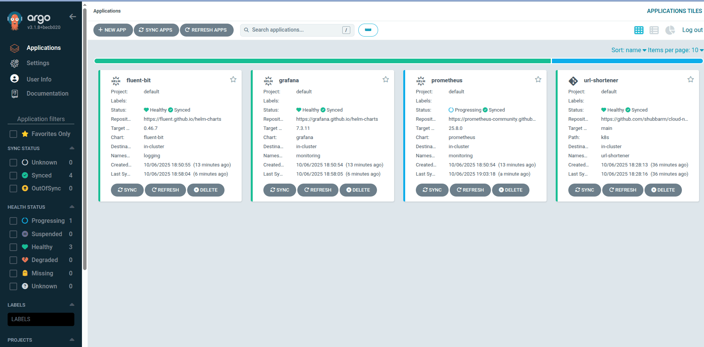
Task: Open Settings in the sidebar
Action: (x=38, y=63)
